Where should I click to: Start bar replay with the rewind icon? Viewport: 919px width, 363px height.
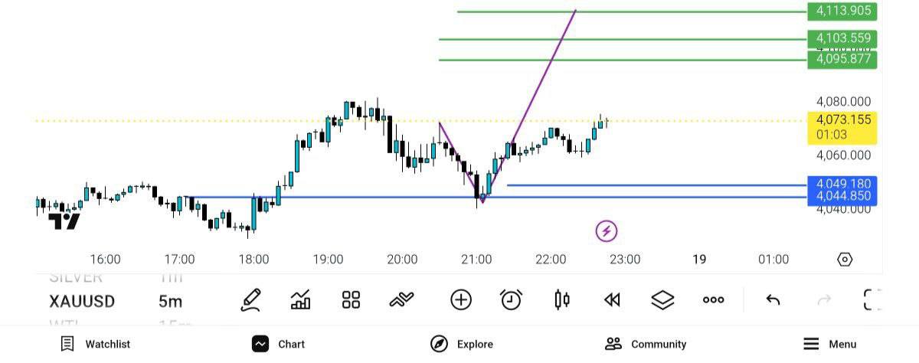[x=612, y=300]
